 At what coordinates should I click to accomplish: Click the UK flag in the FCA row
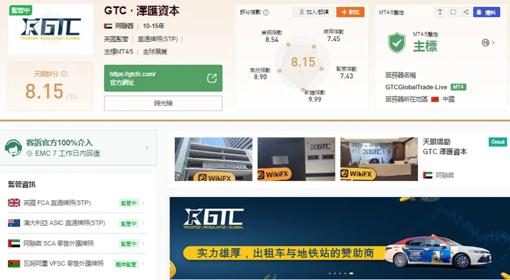click(14, 203)
